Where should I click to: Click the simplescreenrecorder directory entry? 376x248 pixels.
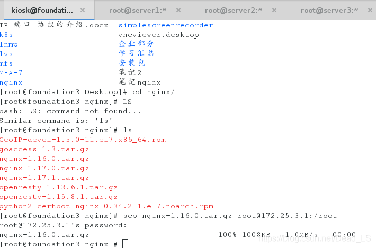tap(166, 25)
